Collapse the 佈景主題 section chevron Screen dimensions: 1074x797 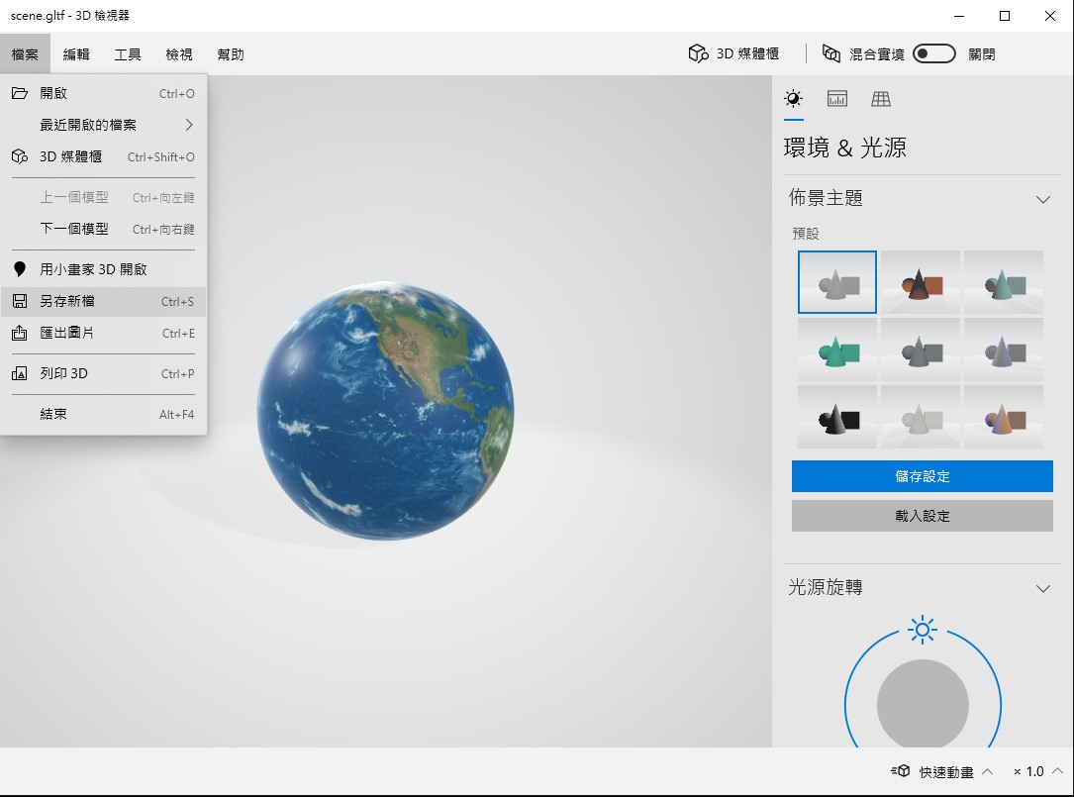[x=1042, y=199]
